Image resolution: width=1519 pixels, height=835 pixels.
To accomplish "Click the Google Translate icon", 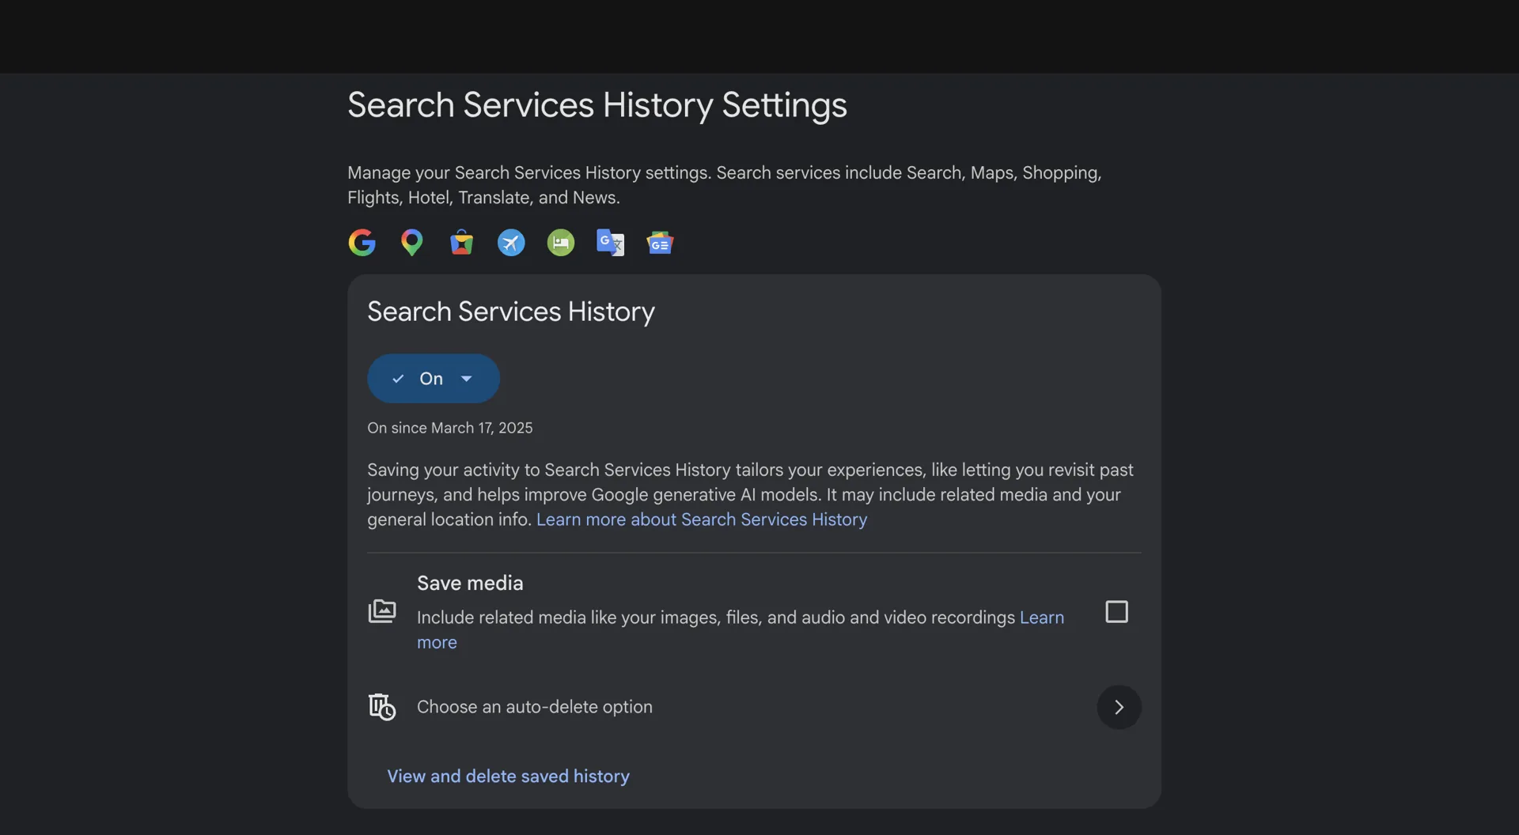I will pyautogui.click(x=610, y=243).
